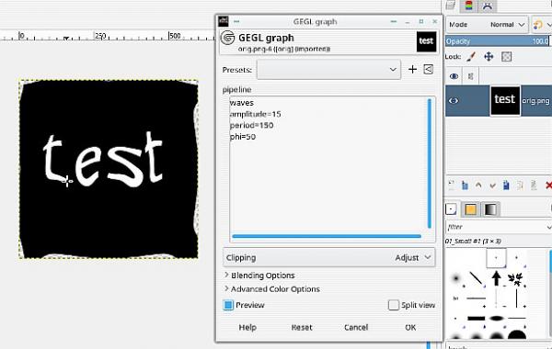The height and width of the screenshot is (349, 552).
Task: Disable the Preview checkbox
Action: click(228, 305)
